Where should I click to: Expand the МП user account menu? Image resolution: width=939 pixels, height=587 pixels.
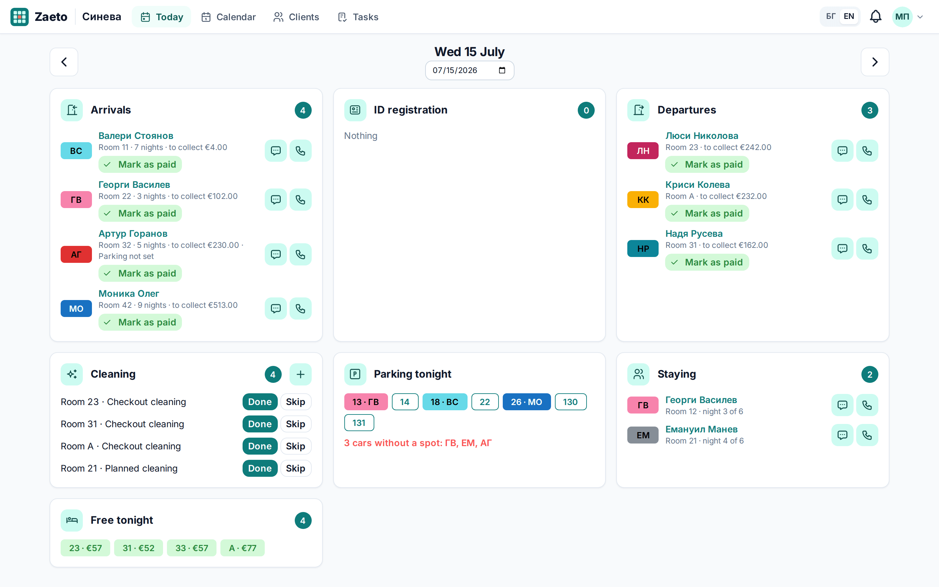(x=908, y=17)
